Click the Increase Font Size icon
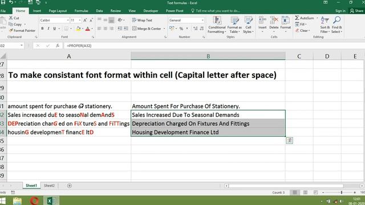Screen dimensions: 365x205 pos(85,20)
